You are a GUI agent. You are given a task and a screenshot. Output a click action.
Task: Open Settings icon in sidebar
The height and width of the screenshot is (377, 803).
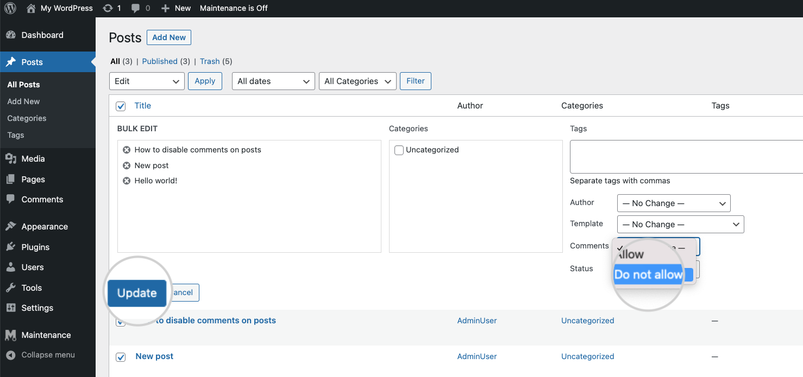click(x=11, y=308)
